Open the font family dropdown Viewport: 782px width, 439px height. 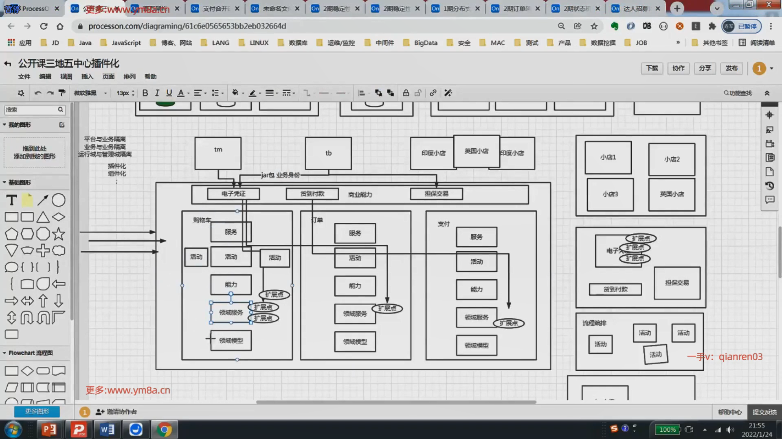90,93
